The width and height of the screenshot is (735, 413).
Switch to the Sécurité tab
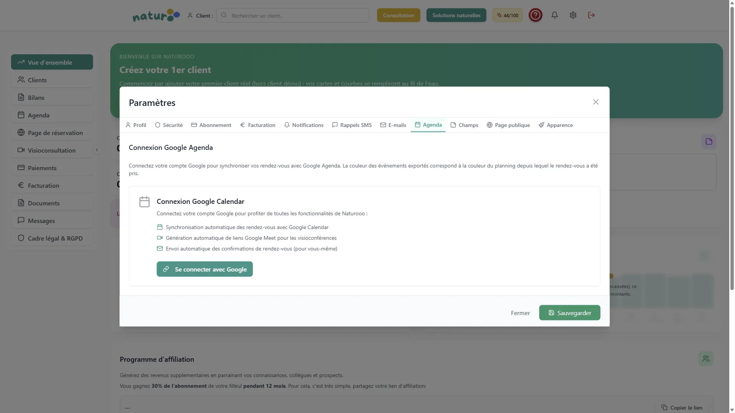click(169, 125)
